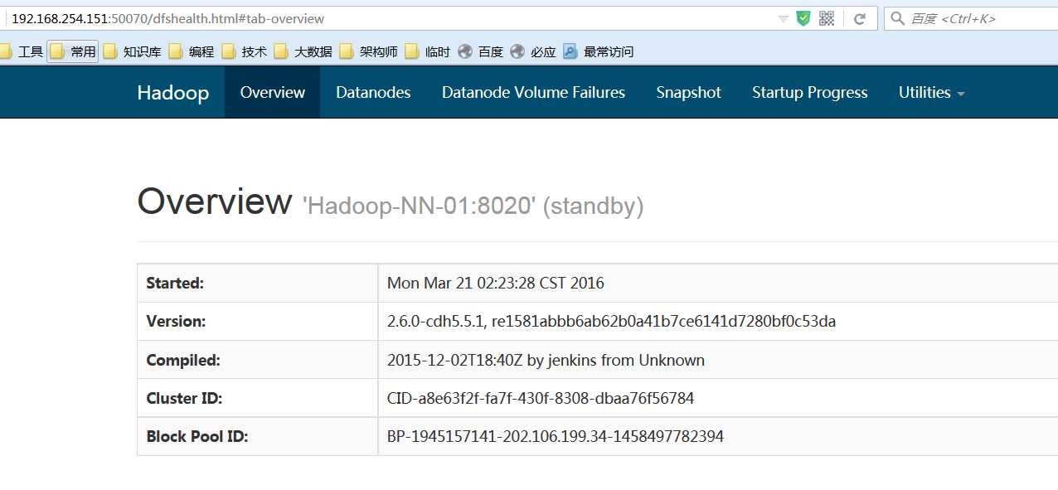
Task: Open the 大数据 bookmark folder
Action: tap(303, 51)
